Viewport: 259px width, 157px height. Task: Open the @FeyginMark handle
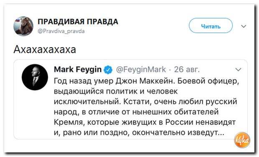pyautogui.click(x=141, y=69)
